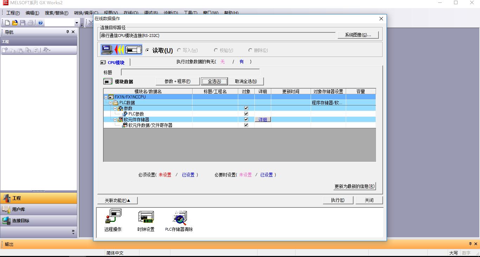Screen dimensions: 480x257
Task: Click the 参数+程序(P) button
Action: click(177, 81)
